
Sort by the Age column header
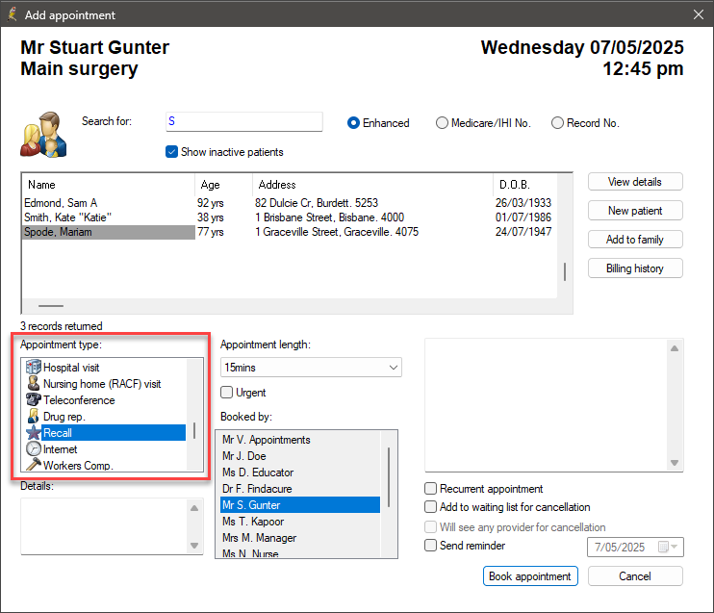tap(223, 185)
